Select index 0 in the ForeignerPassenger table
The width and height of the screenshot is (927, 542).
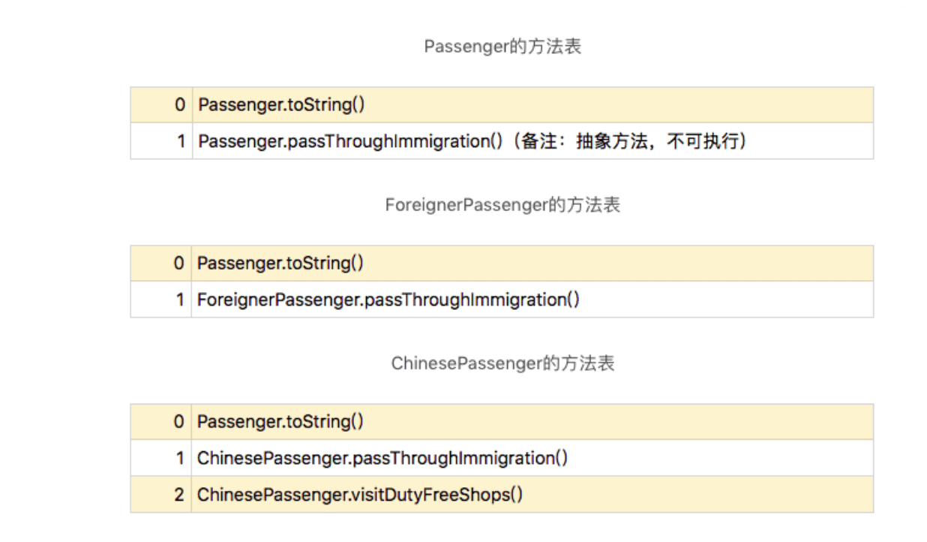(x=178, y=263)
